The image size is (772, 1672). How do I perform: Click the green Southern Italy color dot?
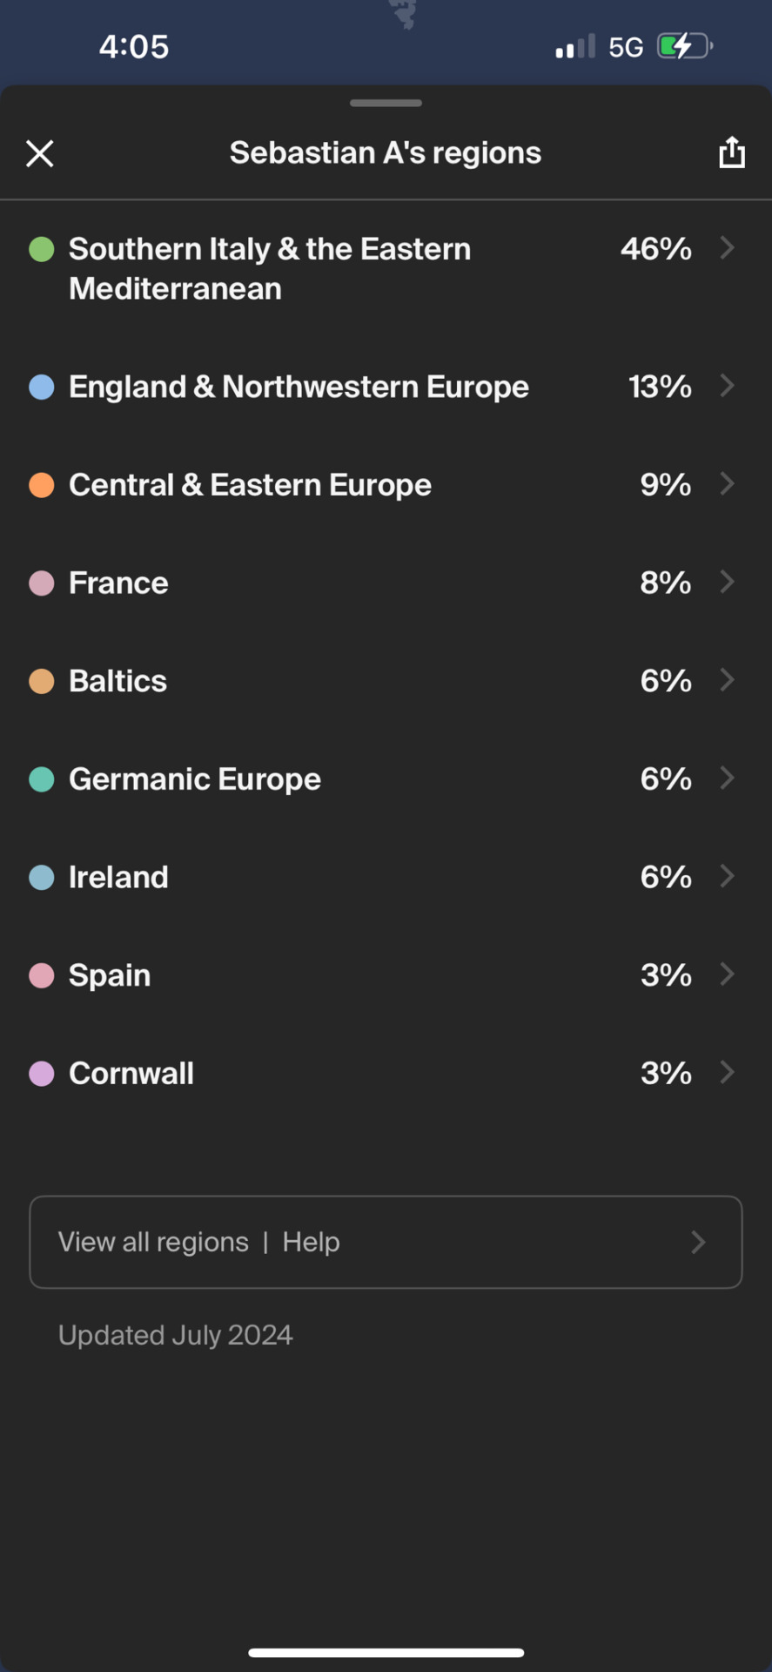point(42,249)
